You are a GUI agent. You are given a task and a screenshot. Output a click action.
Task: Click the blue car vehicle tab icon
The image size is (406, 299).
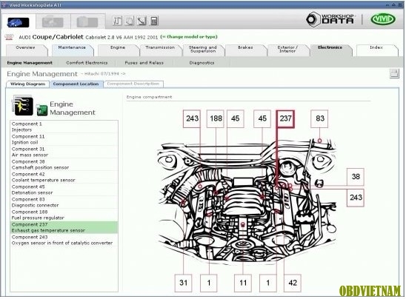[x=18, y=22]
